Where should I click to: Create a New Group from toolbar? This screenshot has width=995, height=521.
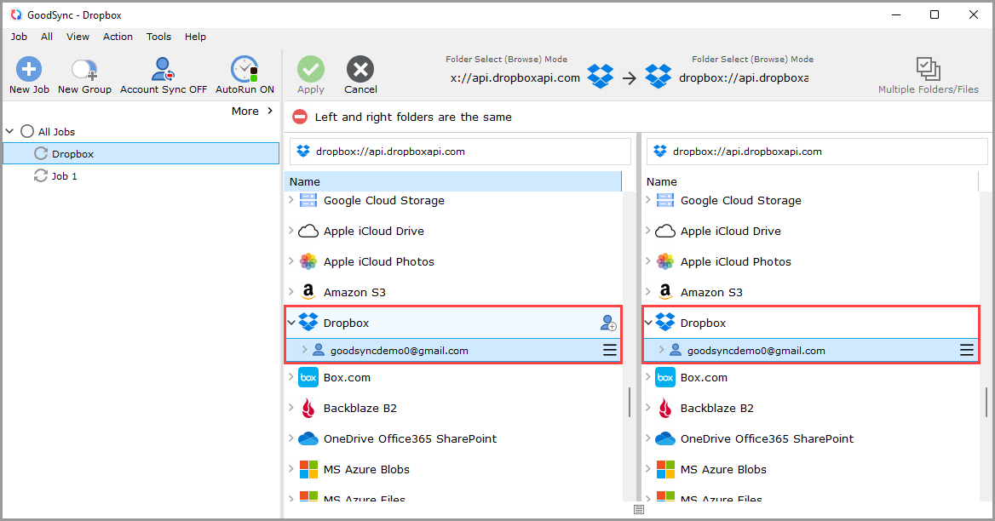click(84, 76)
